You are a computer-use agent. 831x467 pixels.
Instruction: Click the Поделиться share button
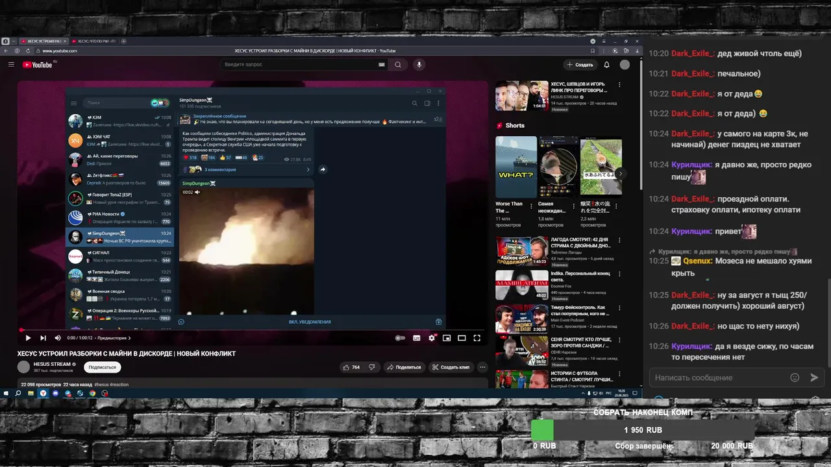tap(404, 367)
